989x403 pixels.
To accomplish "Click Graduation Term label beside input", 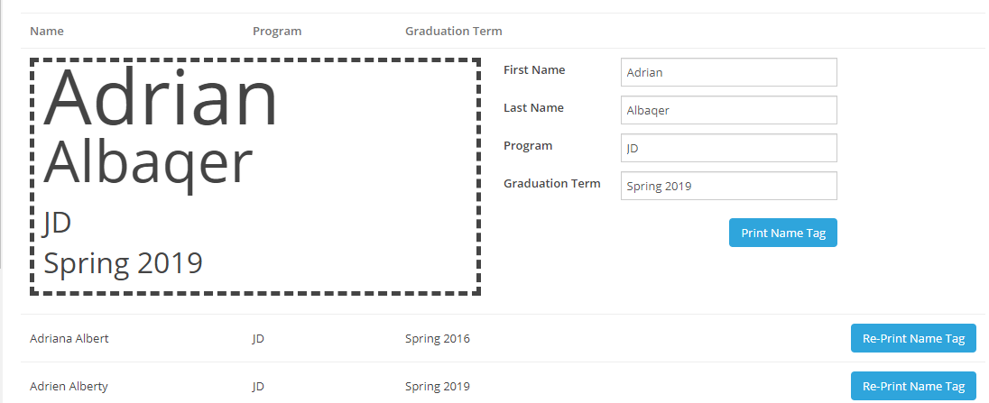I will click(x=551, y=184).
